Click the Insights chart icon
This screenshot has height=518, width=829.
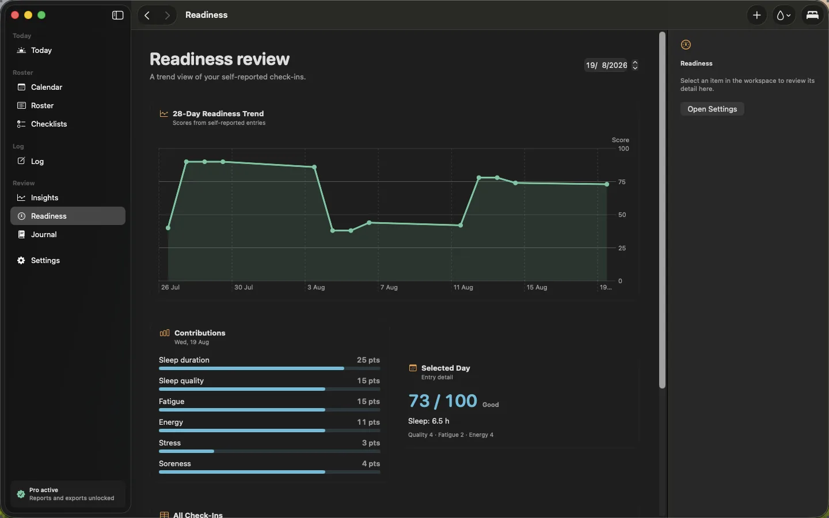pyautogui.click(x=21, y=198)
